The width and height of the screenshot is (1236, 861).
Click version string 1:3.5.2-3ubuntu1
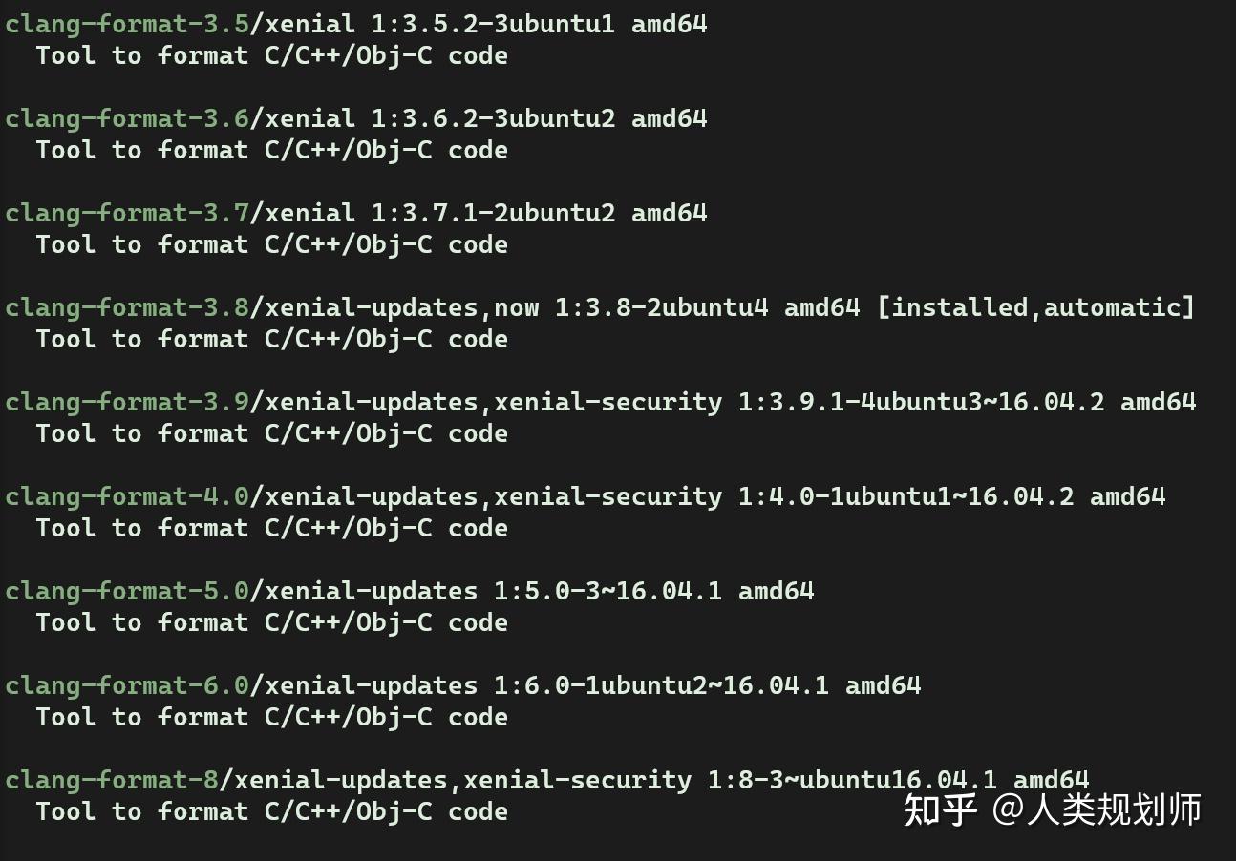coord(494,24)
